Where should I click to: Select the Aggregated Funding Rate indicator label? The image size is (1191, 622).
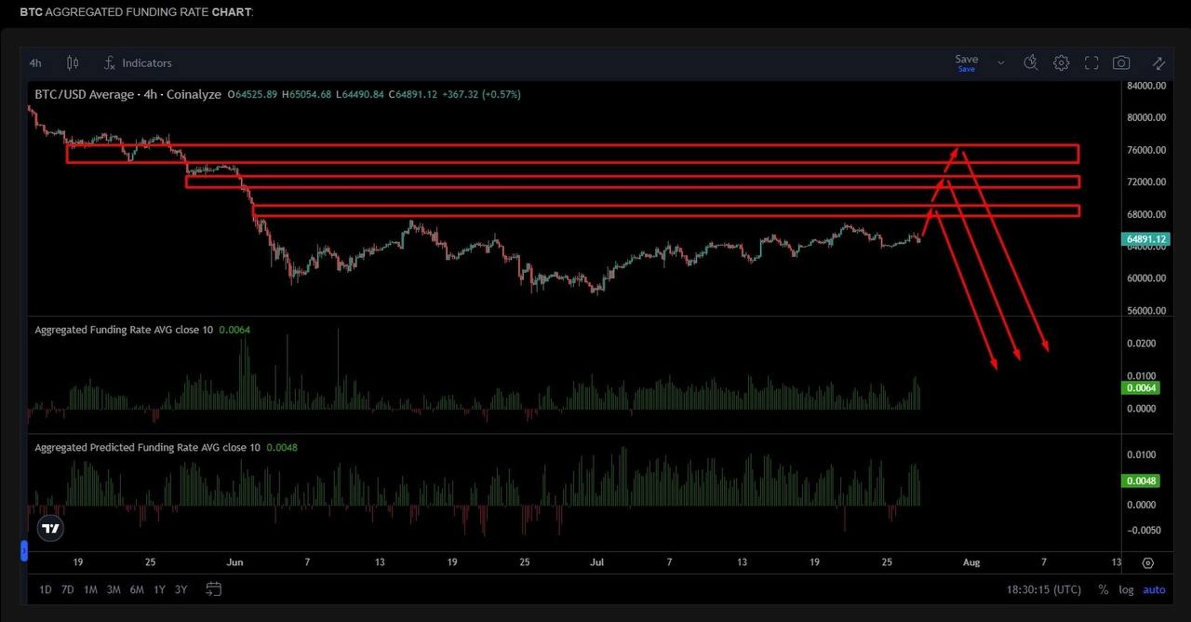124,330
